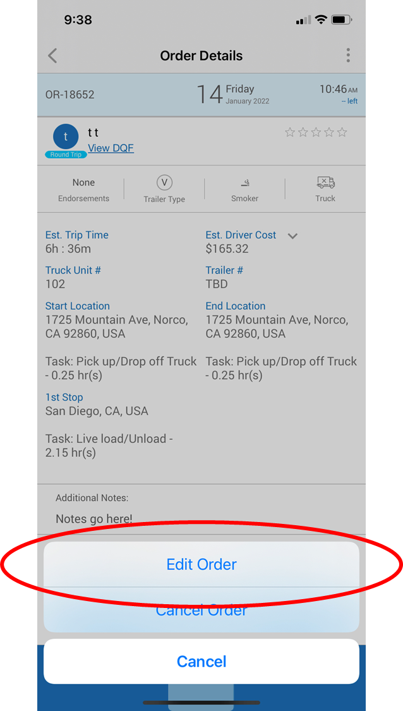Choose Cancel Order in action sheet
The image size is (403, 711).
point(201,611)
